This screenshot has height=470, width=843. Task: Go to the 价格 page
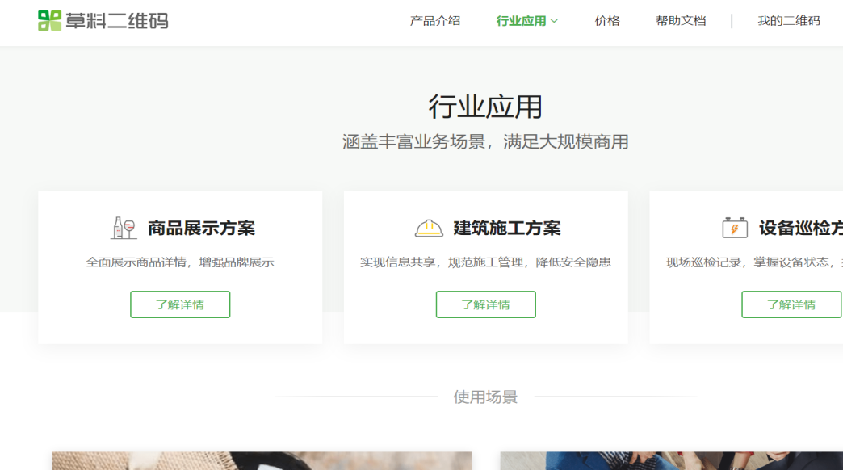click(607, 21)
